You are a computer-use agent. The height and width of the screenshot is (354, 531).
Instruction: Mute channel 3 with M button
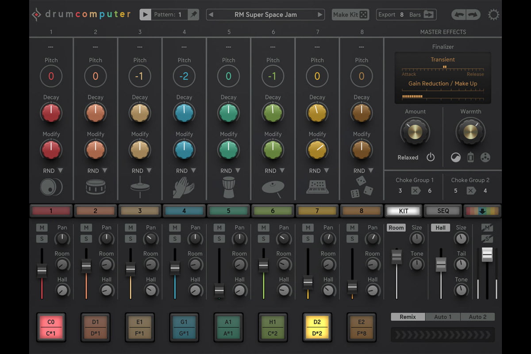(x=131, y=227)
